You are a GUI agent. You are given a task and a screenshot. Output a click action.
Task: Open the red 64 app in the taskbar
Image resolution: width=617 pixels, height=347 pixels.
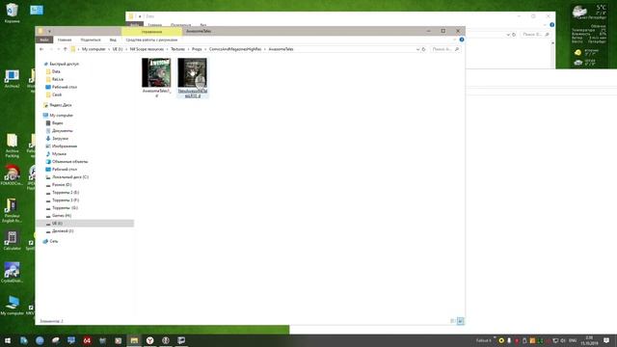pos(87,340)
